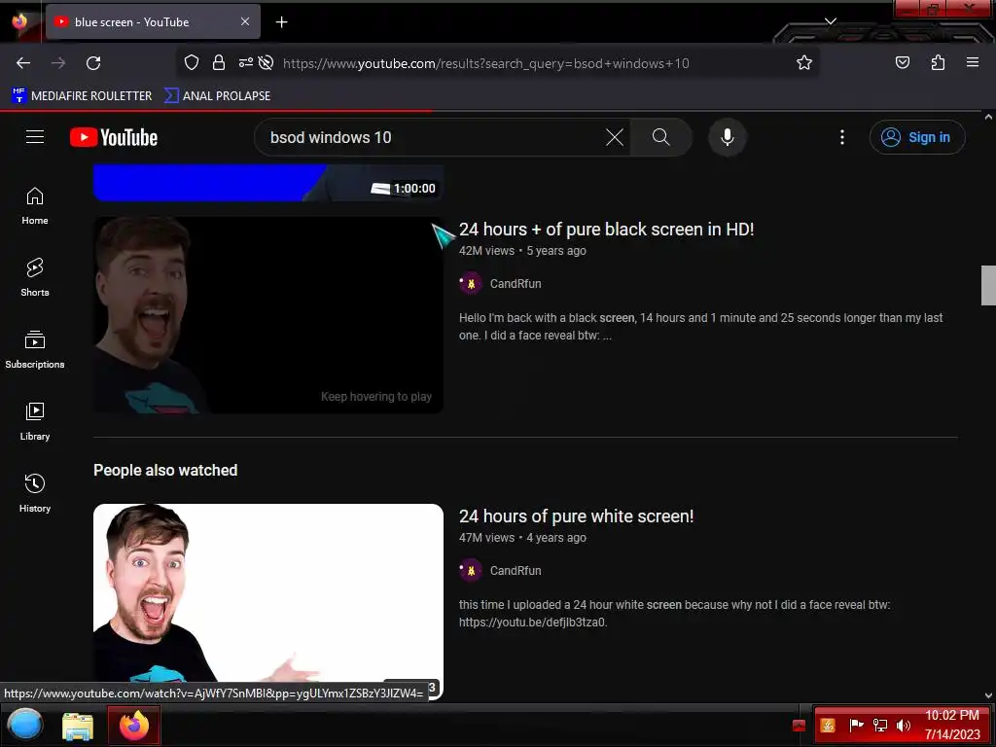Open the blue 1:00:00 video thumbnail
This screenshot has height=747, width=996.
point(268,183)
